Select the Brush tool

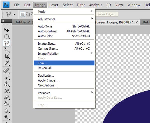click(x=6, y=77)
